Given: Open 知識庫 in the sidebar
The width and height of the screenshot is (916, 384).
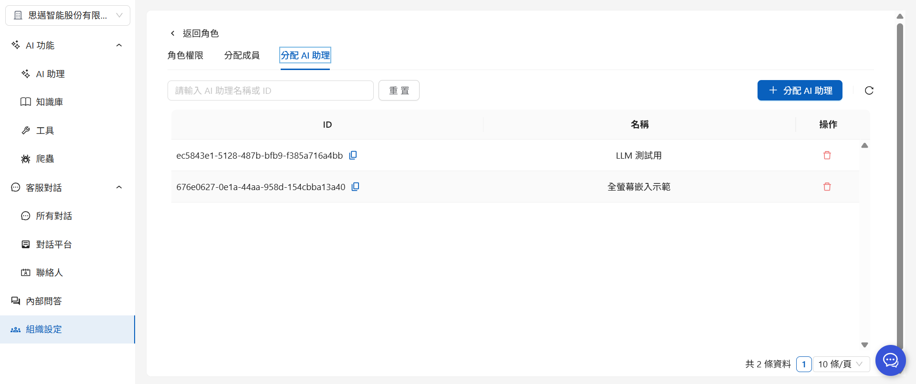Looking at the screenshot, I should (x=49, y=102).
